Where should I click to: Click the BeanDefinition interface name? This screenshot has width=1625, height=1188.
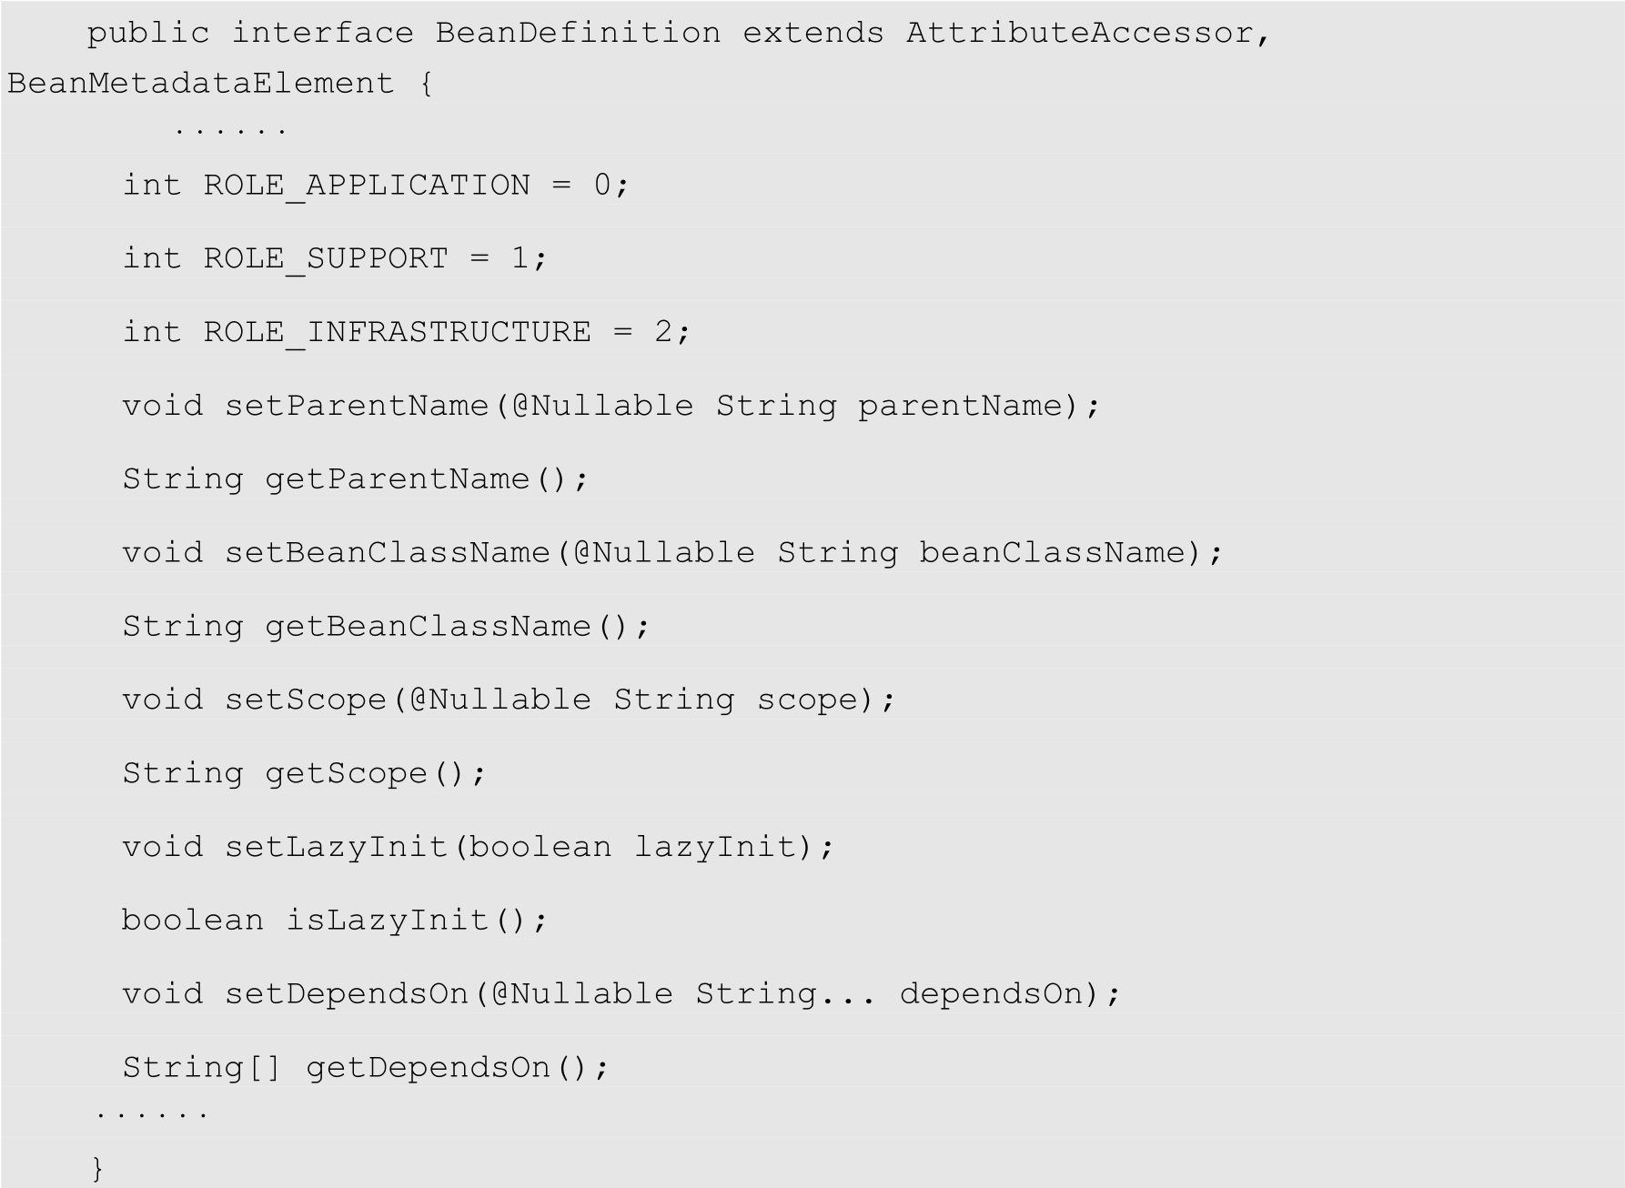pos(578,34)
